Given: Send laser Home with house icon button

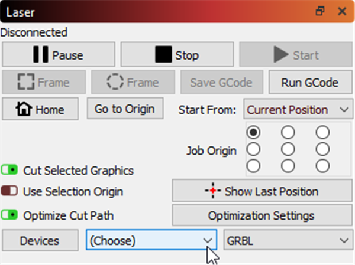Looking at the screenshot, I should pos(40,110).
